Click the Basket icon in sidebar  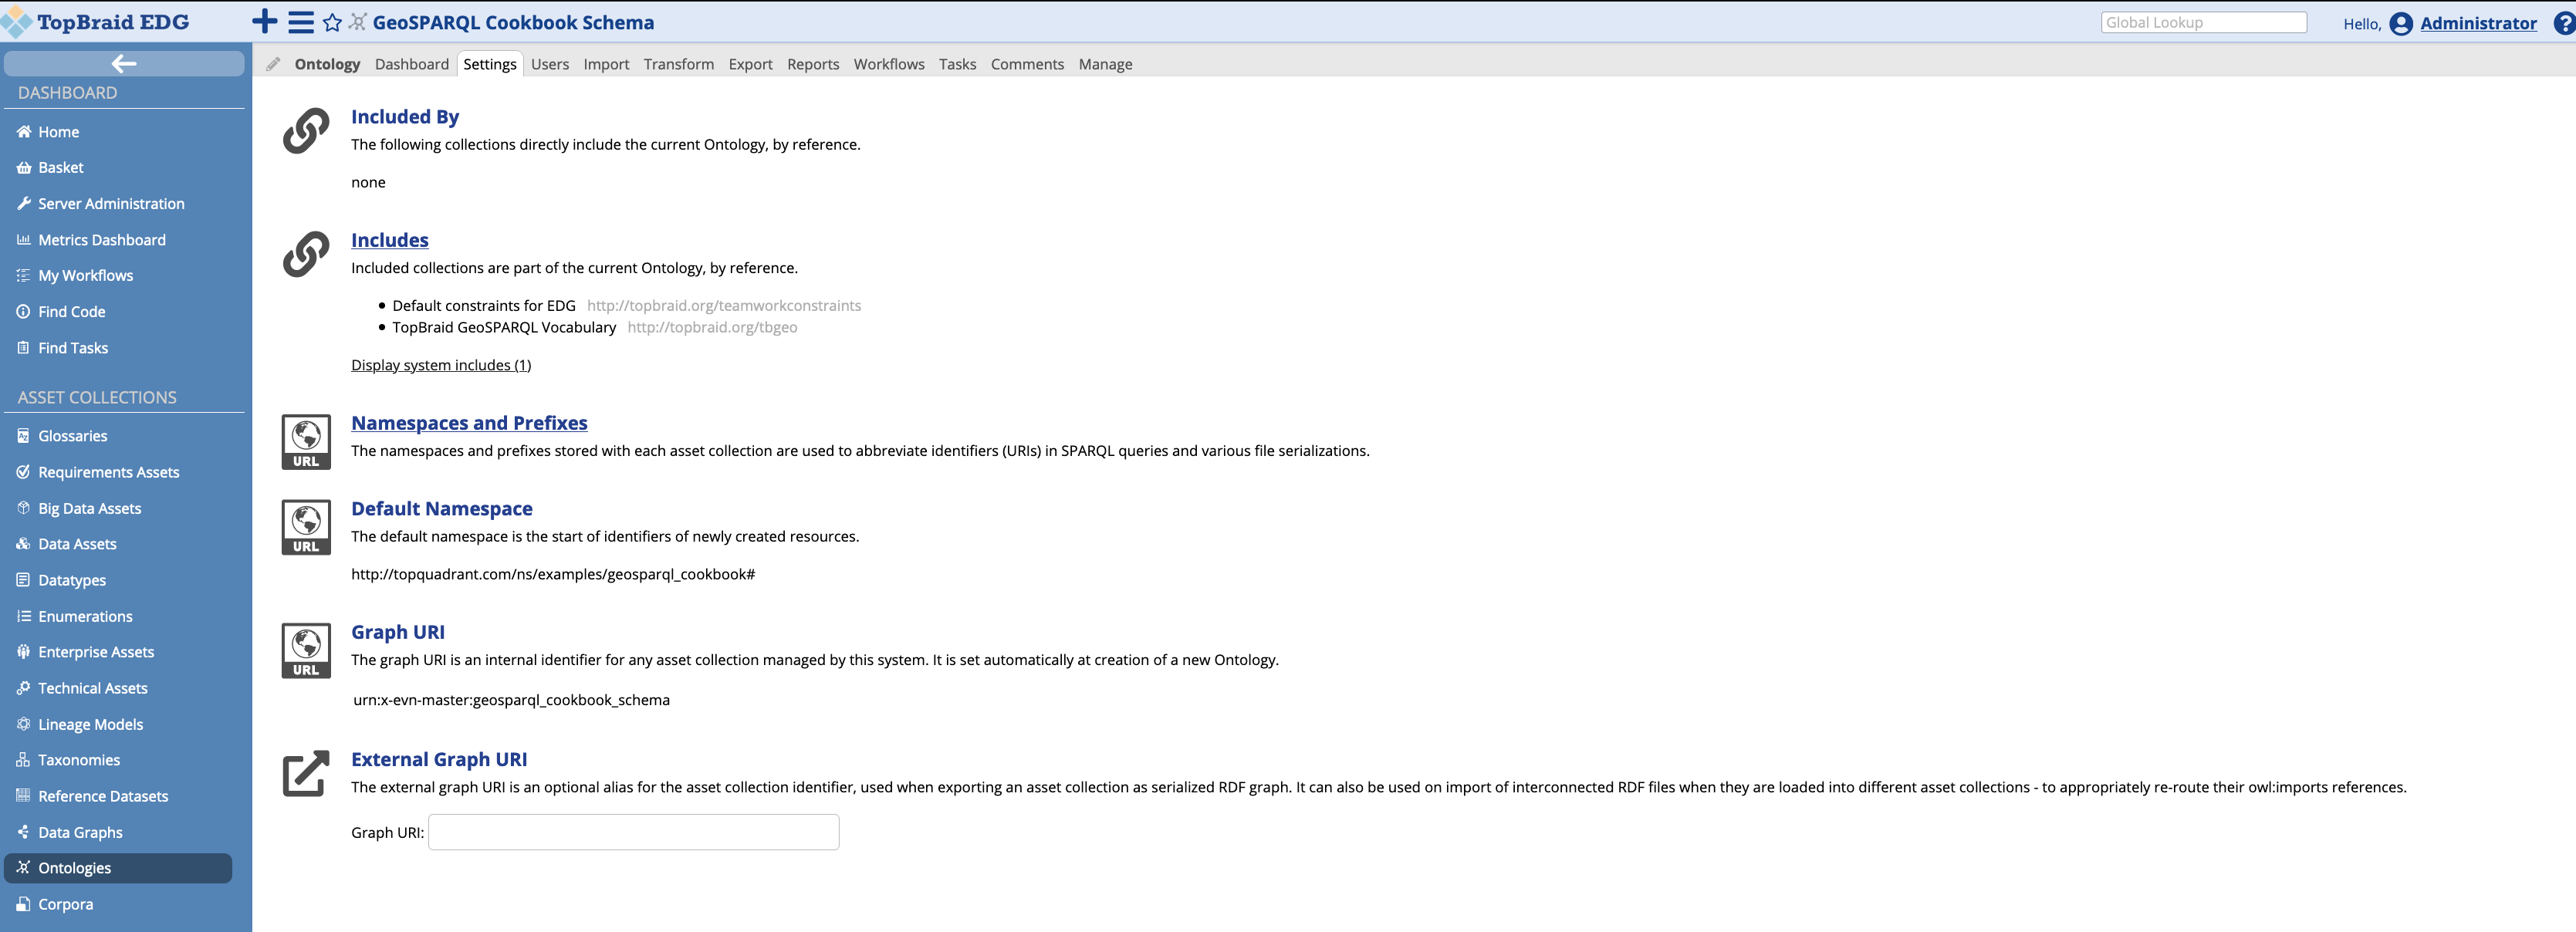(x=24, y=168)
